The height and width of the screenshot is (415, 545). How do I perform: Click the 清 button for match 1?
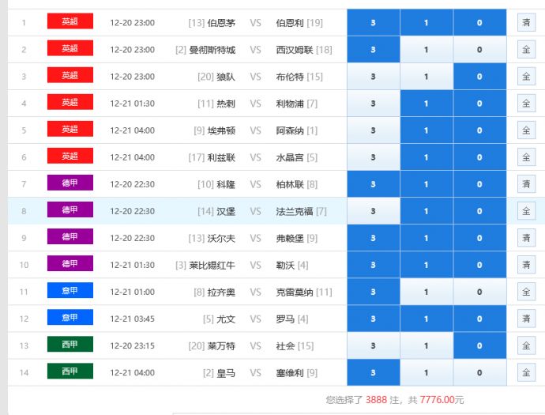click(526, 23)
